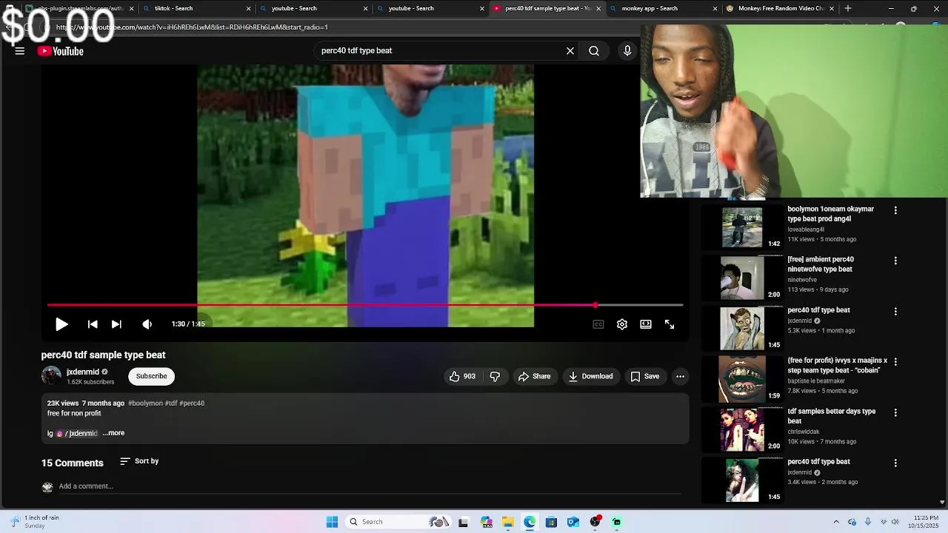This screenshot has height=533, width=948.
Task: Visit the jxdenmid channel name link
Action: click(x=83, y=372)
